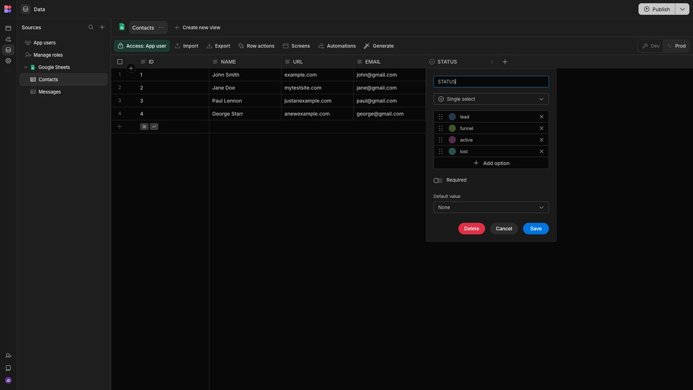693x390 pixels.
Task: Search the Sources list
Action: pyautogui.click(x=91, y=27)
